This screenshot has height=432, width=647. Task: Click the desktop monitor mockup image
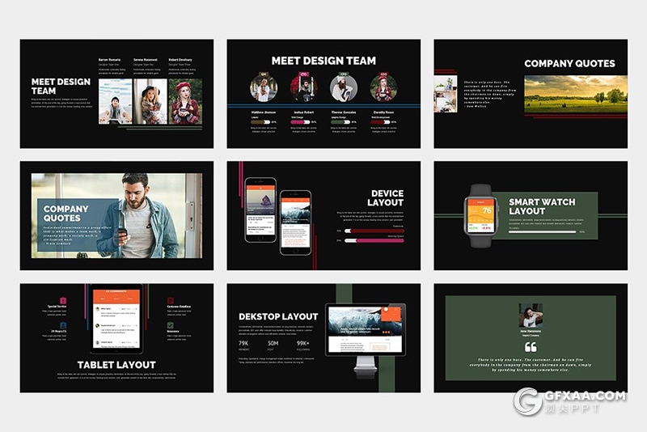pyautogui.click(x=365, y=332)
